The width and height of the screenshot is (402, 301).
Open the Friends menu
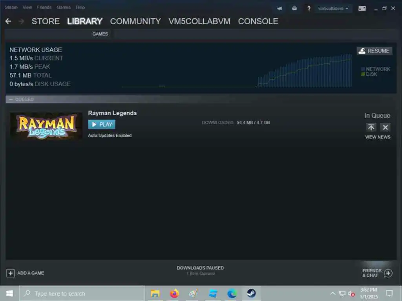44,7
